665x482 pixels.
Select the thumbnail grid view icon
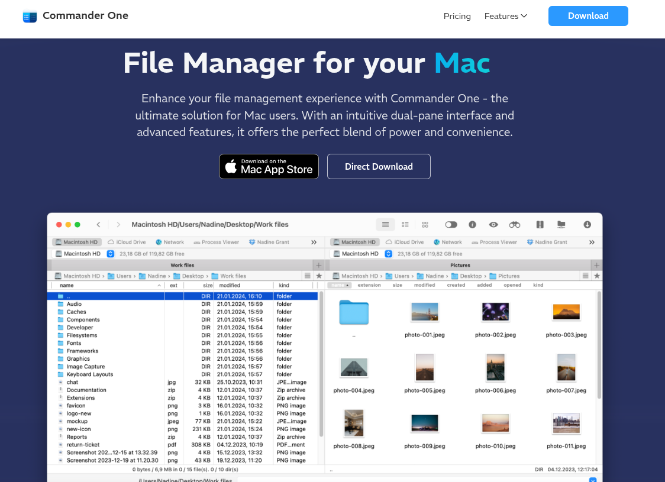click(x=425, y=225)
